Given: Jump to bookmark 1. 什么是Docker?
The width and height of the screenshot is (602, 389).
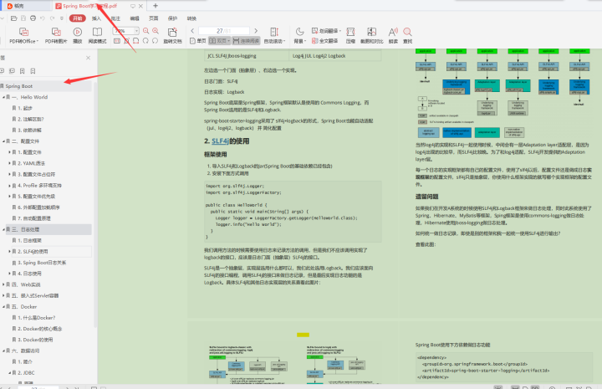Looking at the screenshot, I should [x=37, y=318].
